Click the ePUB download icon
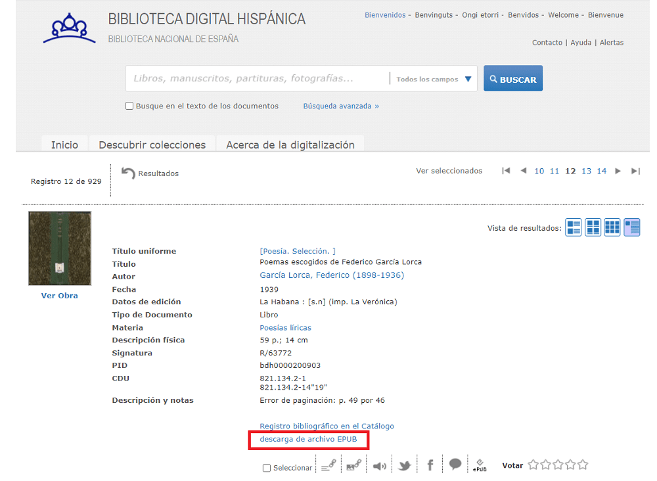Viewport: 657px width, 481px height. click(480, 465)
